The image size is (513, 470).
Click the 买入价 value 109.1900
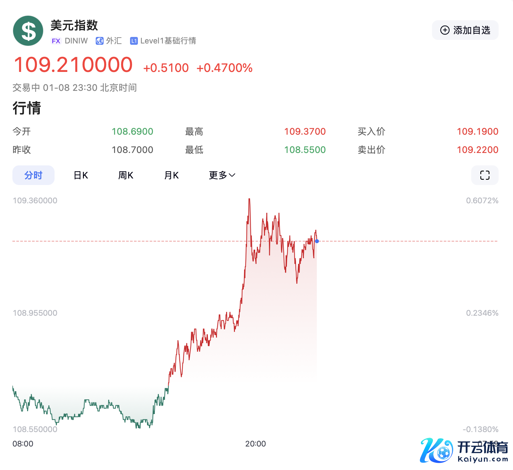click(477, 131)
